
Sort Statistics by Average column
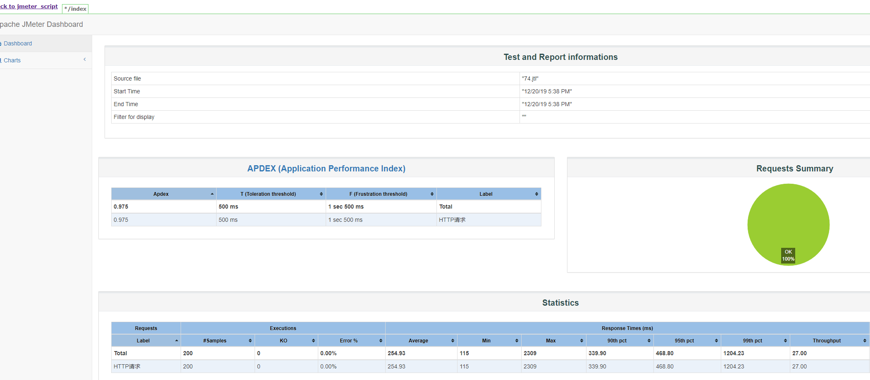pyautogui.click(x=421, y=340)
